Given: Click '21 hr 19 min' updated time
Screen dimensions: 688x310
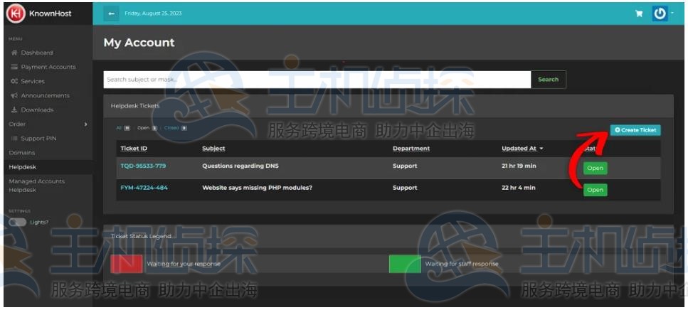Looking at the screenshot, I should tap(519, 166).
